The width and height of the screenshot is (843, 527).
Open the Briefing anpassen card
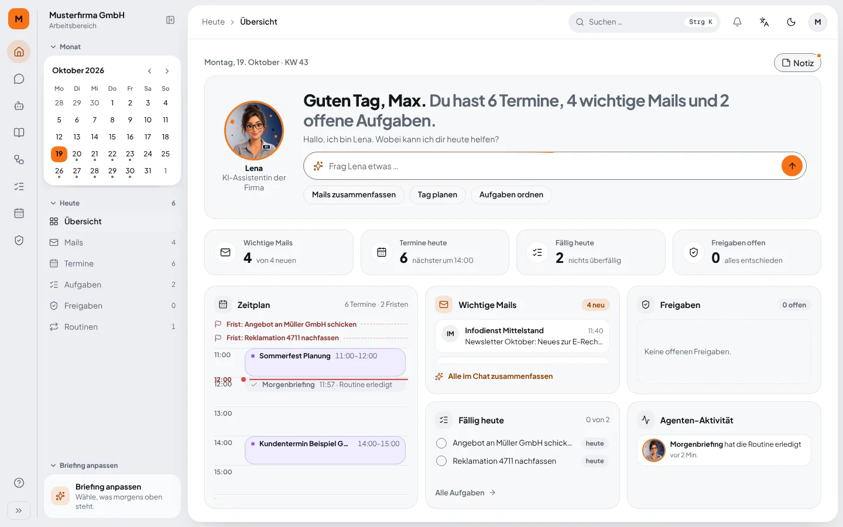click(112, 496)
